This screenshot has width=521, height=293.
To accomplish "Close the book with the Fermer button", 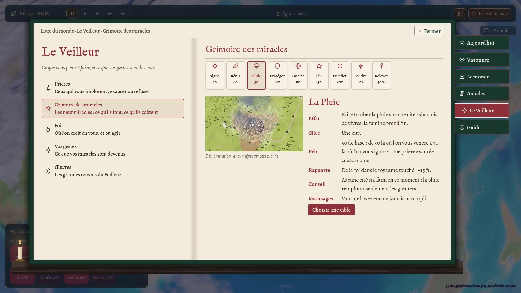I will pyautogui.click(x=429, y=31).
